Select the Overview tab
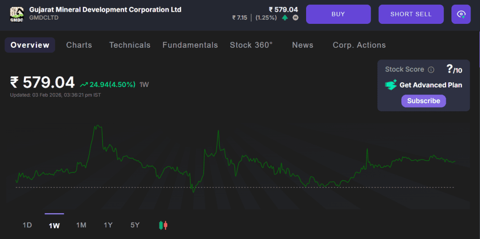The image size is (480, 239). pyautogui.click(x=30, y=45)
